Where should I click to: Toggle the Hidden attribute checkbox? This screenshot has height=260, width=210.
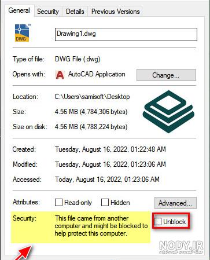pyautogui.click(x=105, y=203)
